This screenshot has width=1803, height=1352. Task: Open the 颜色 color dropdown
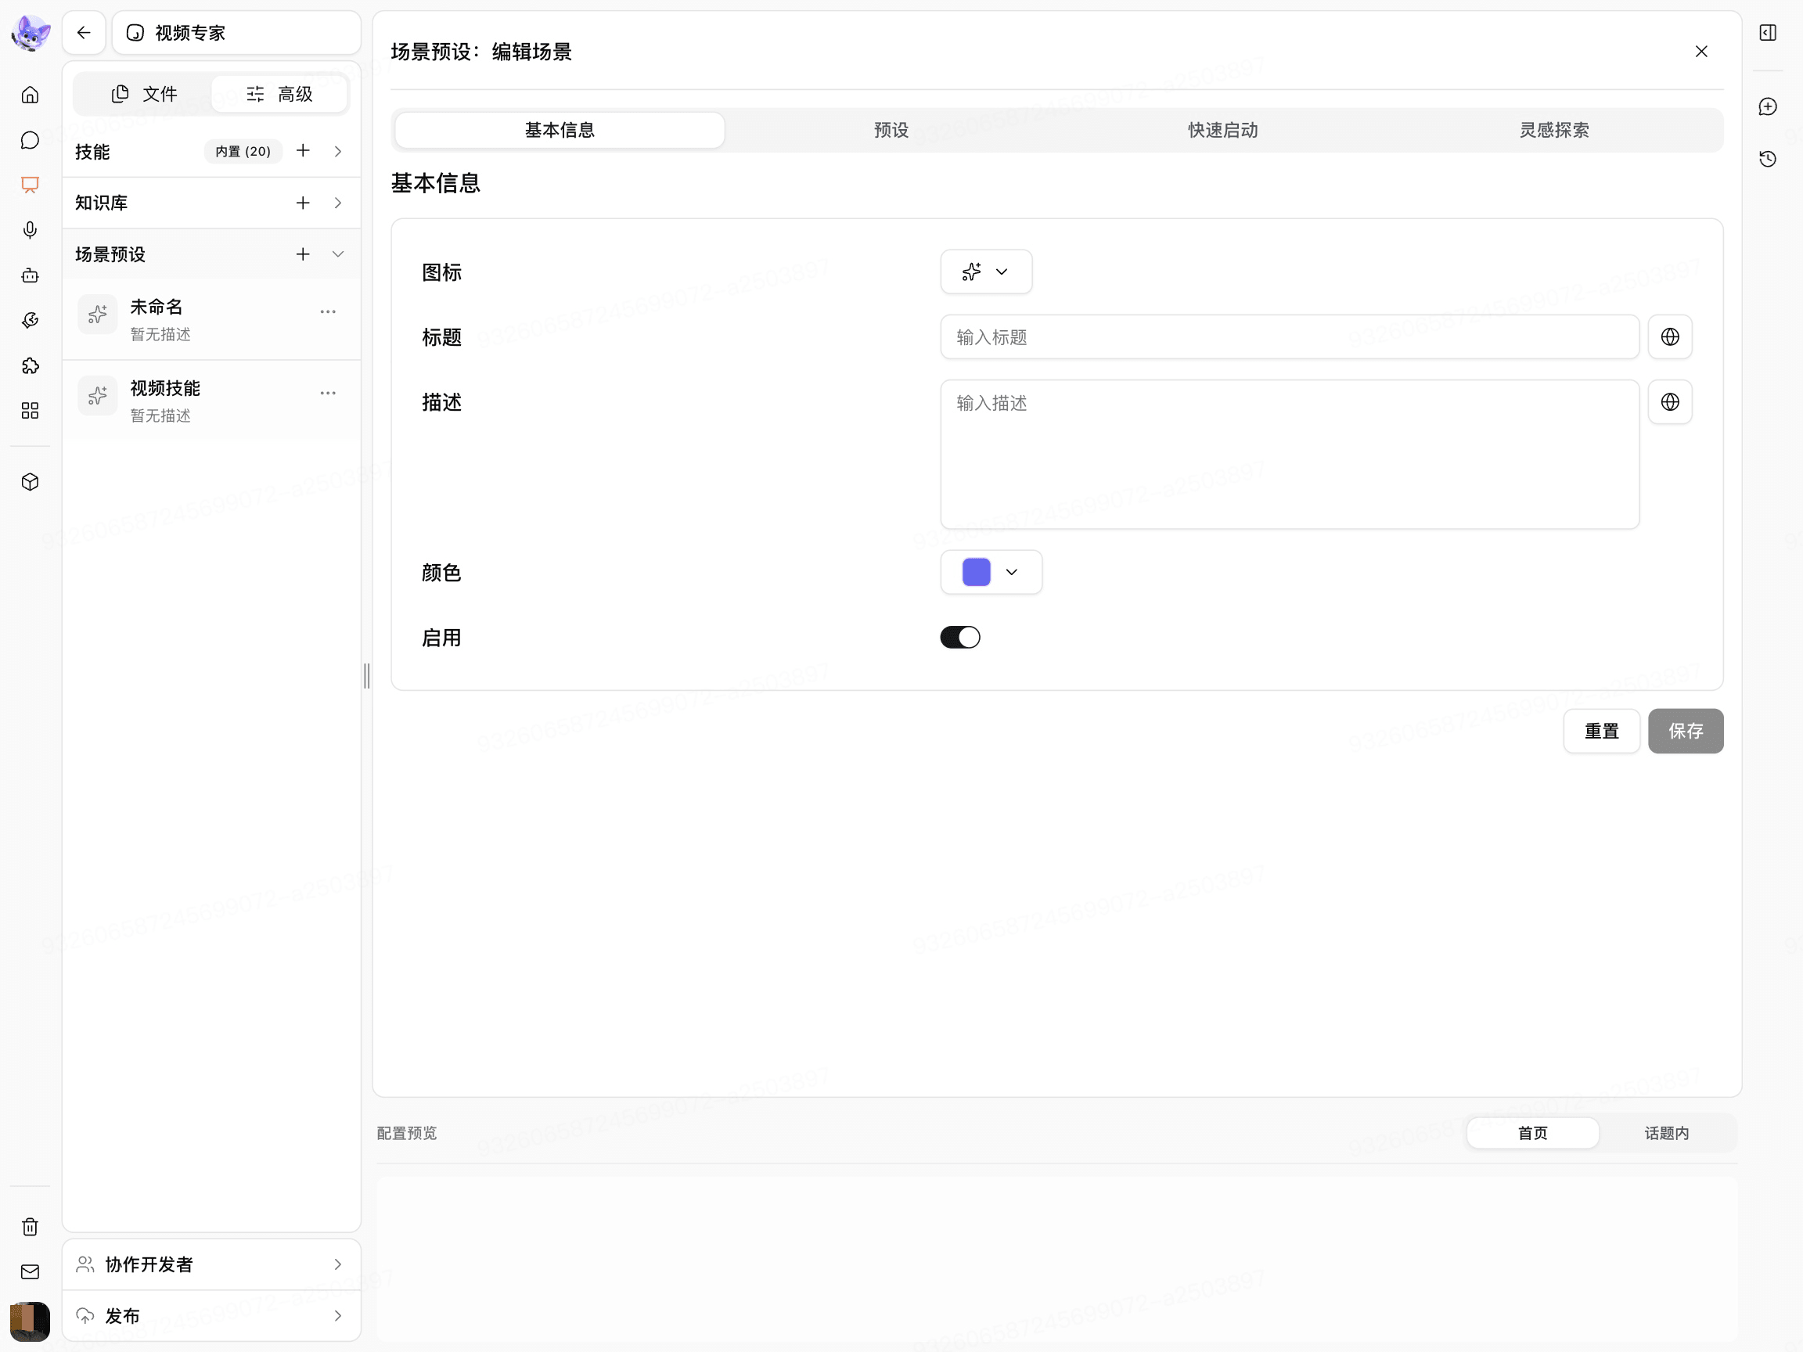(x=991, y=572)
